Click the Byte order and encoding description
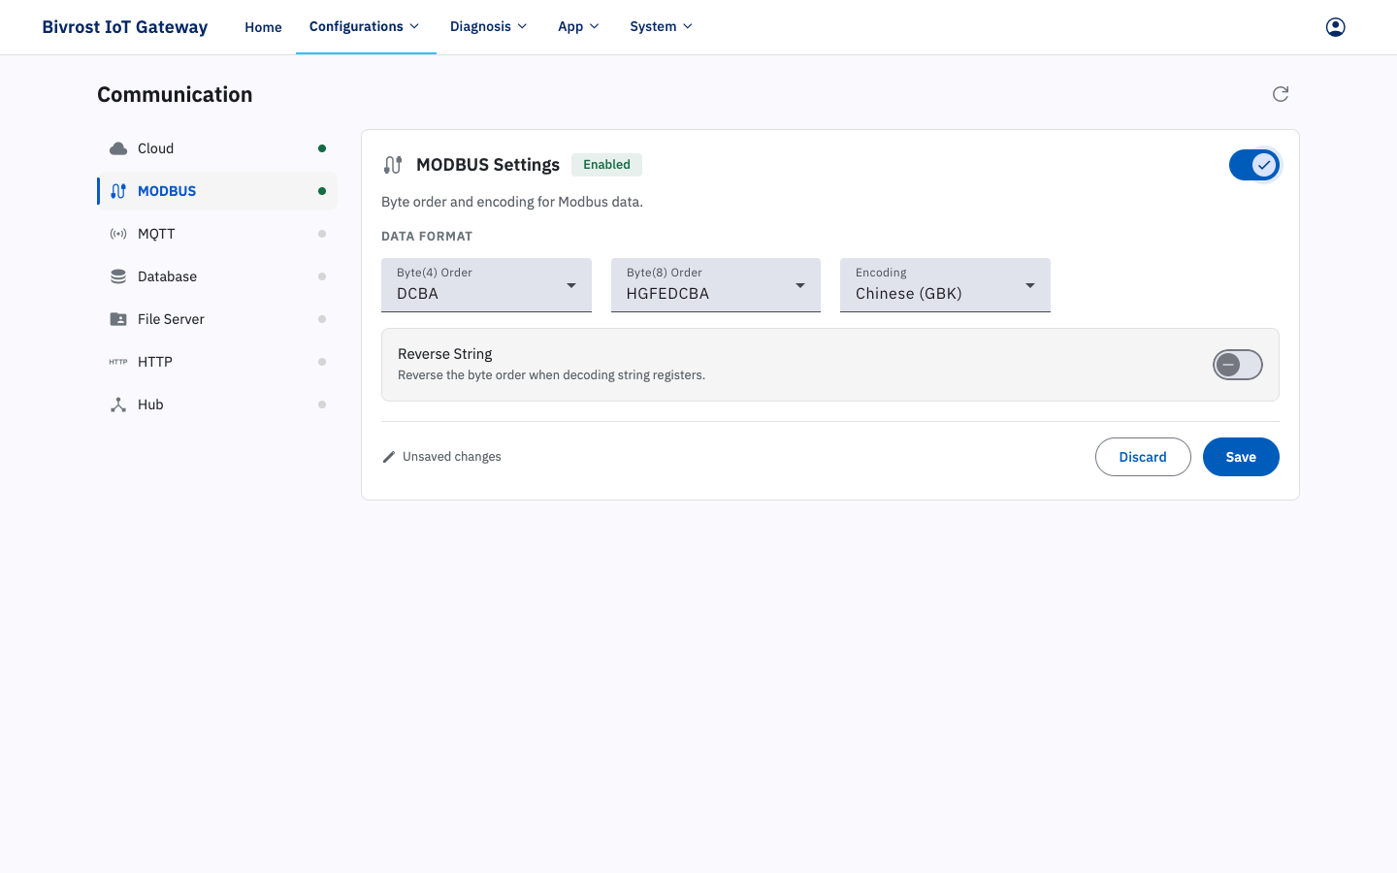Image resolution: width=1397 pixels, height=873 pixels. tap(512, 202)
